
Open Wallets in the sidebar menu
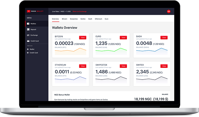[37, 24]
